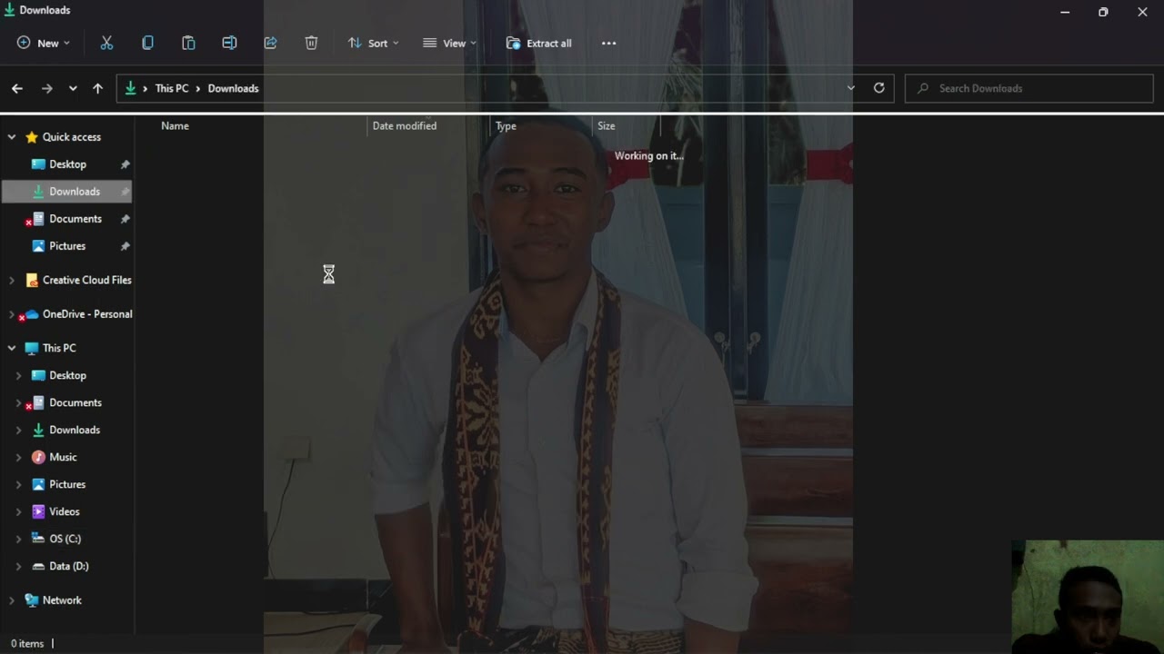Image resolution: width=1164 pixels, height=654 pixels.
Task: Click the Downloads window title text
Action: 45,10
